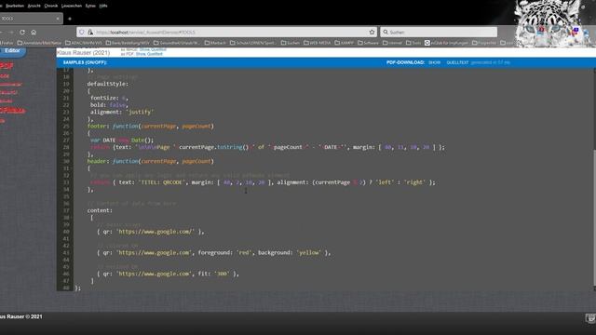The image size is (596, 335).
Task: Open the Suchen bookmarks folder
Action: [x=291, y=43]
